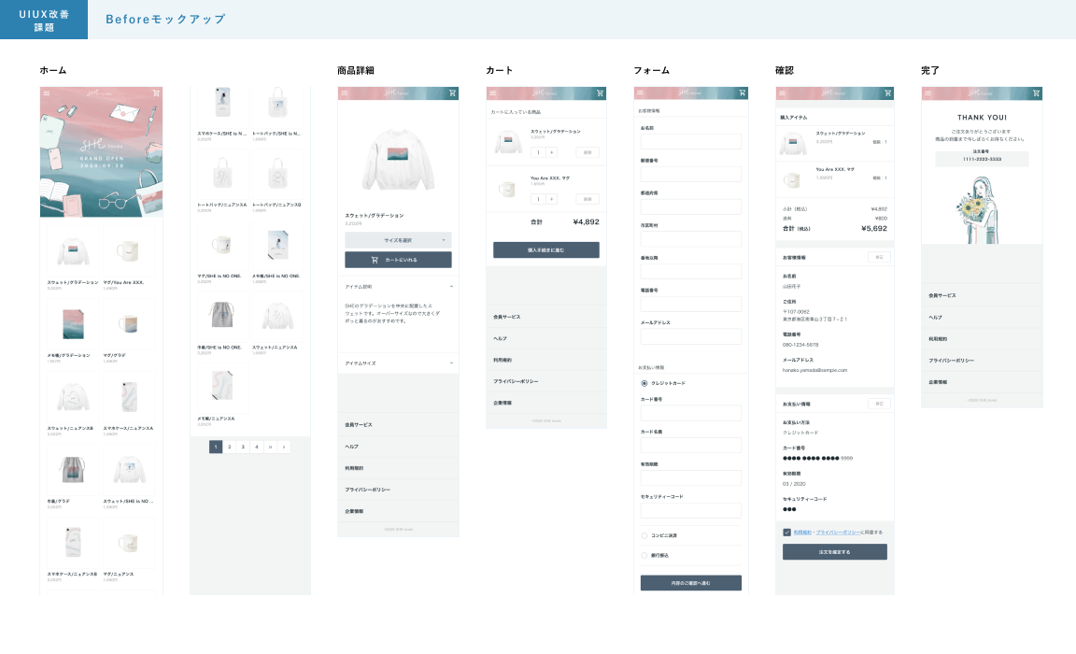The width and height of the screenshot is (1076, 654).
Task: Open マグ/グラデ product thumbnail
Action: click(x=129, y=324)
